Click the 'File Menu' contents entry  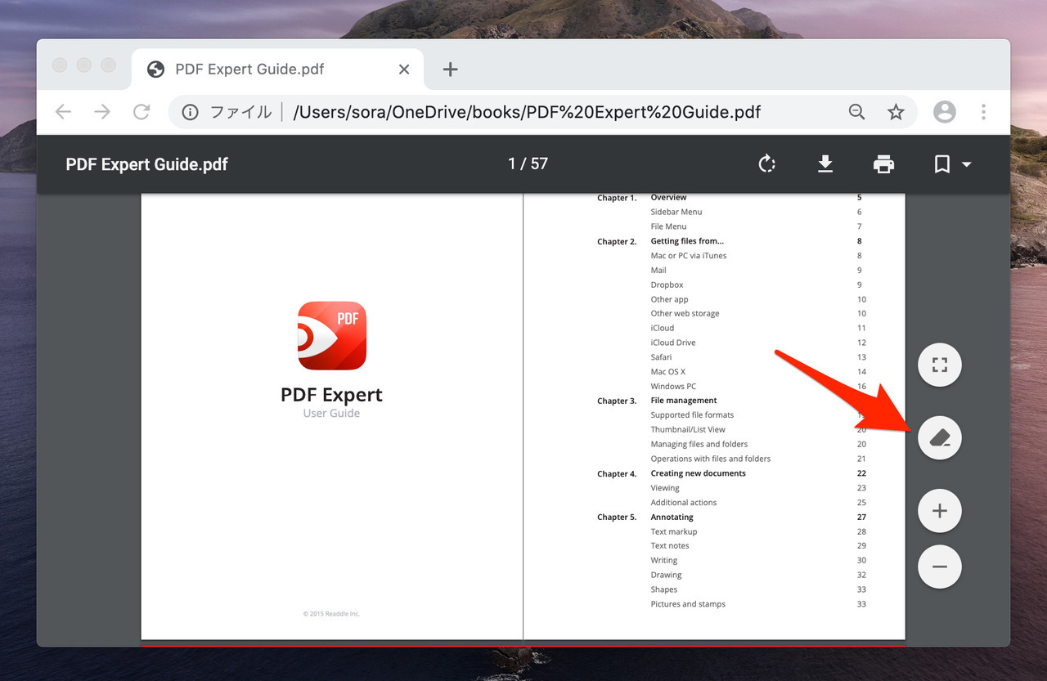[668, 226]
